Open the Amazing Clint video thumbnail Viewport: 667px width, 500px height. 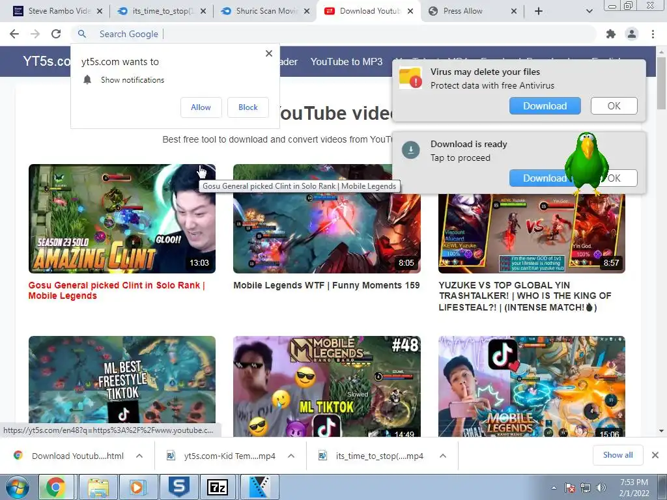pyautogui.click(x=122, y=219)
